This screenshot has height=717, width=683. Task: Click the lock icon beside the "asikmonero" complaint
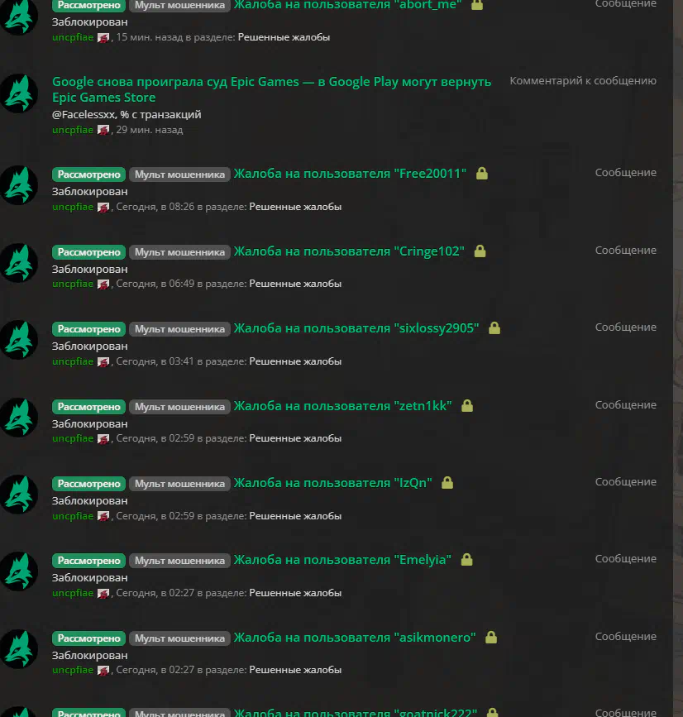(491, 637)
